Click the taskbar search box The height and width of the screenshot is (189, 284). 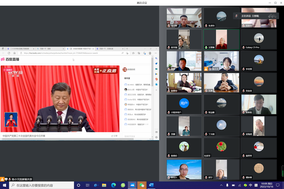(x=42, y=185)
